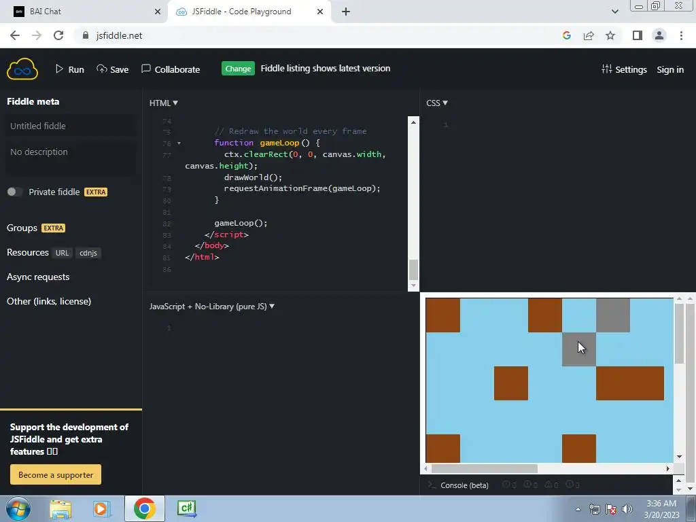Save the fiddle
Screen dimensions: 696x522
(113, 69)
